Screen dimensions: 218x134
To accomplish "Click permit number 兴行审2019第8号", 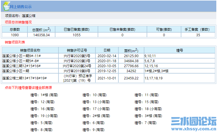I will [77, 71].
